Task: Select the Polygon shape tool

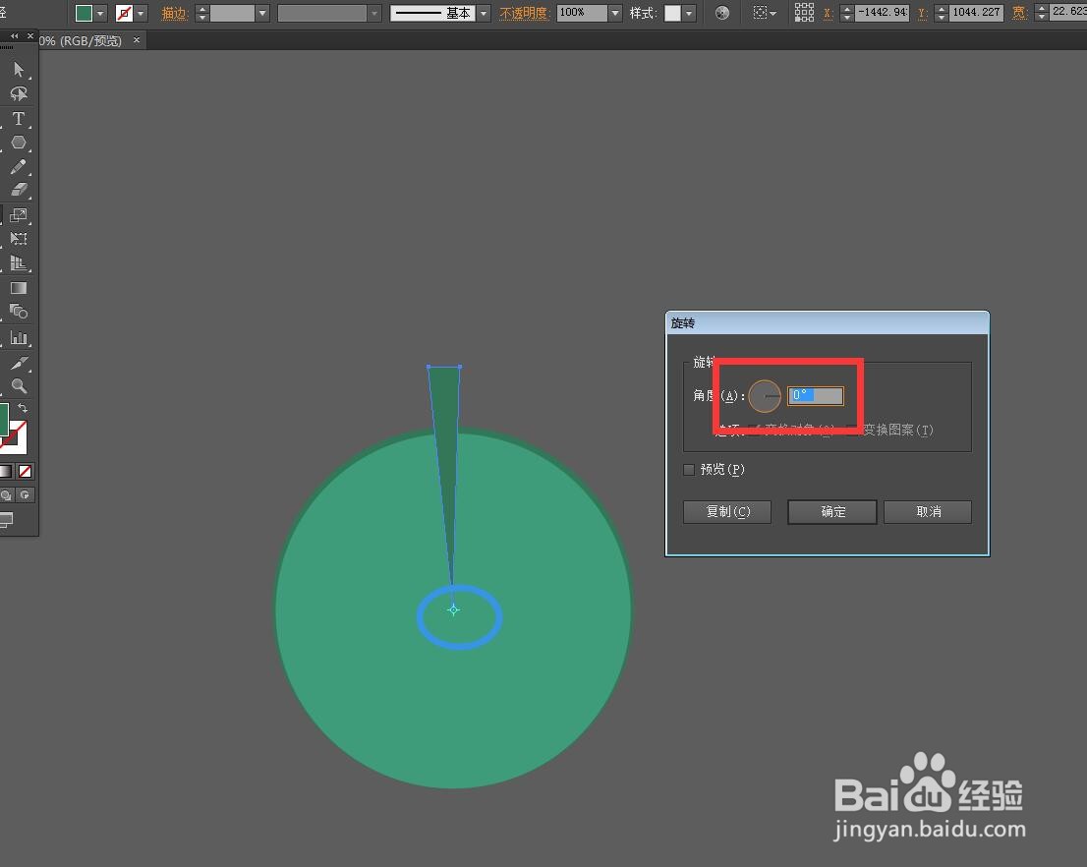Action: (19, 143)
